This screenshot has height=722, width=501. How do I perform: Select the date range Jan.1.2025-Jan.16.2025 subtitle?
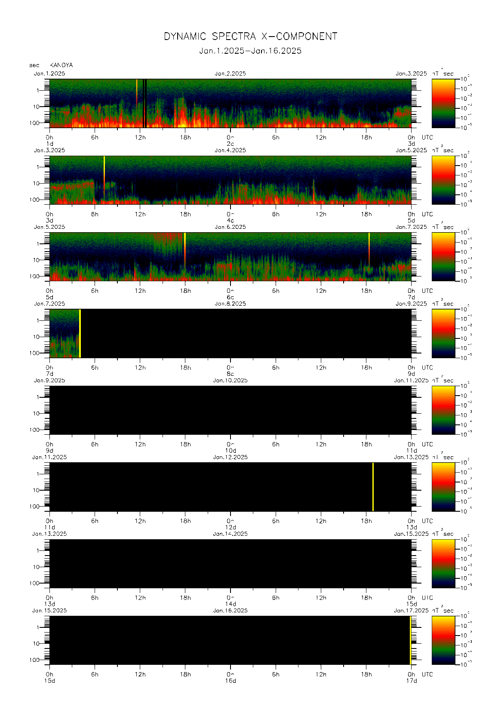pyautogui.click(x=250, y=51)
